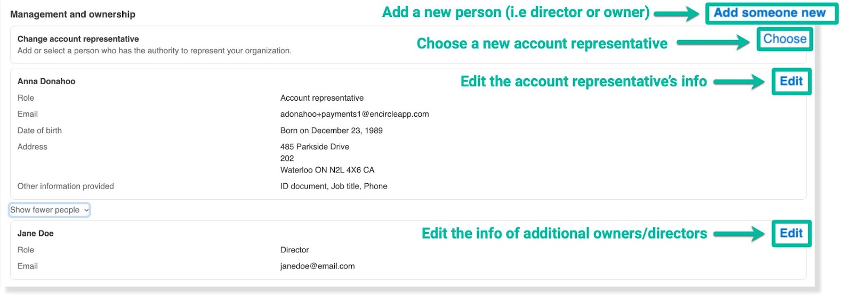Click the arrow beside account representative's Edit
The image size is (853, 295).
pos(739,81)
